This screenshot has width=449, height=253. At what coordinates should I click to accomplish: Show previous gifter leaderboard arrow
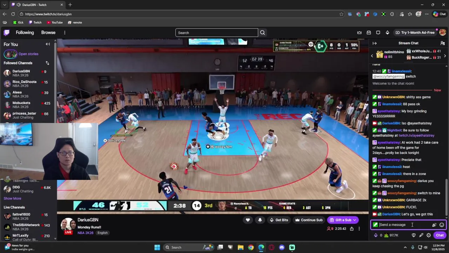(x=372, y=56)
